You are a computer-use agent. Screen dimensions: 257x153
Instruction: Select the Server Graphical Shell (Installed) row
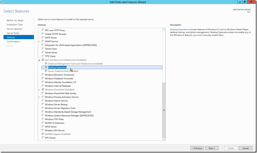point(63,71)
